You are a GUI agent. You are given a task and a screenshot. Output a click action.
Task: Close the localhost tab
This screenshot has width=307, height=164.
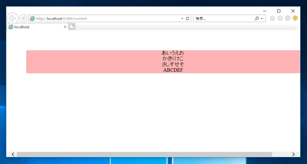[65, 27]
